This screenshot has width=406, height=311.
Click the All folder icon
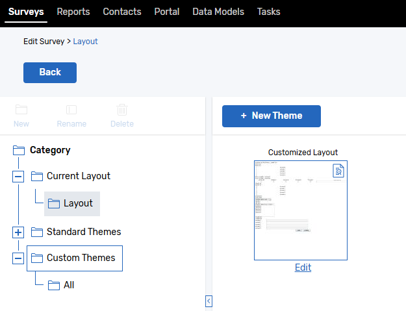53,285
